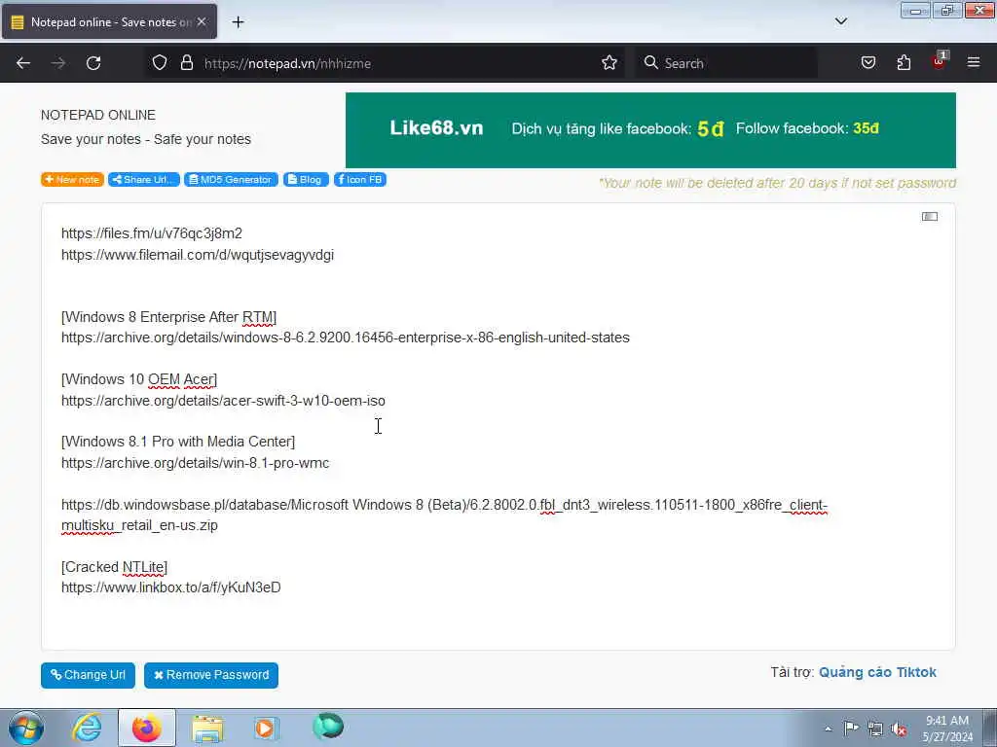Click the Action Center flag icon
The image size is (997, 747).
pos(851,729)
